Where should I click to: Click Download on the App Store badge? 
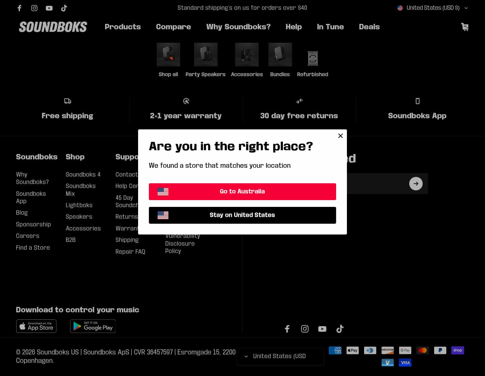[x=36, y=326]
